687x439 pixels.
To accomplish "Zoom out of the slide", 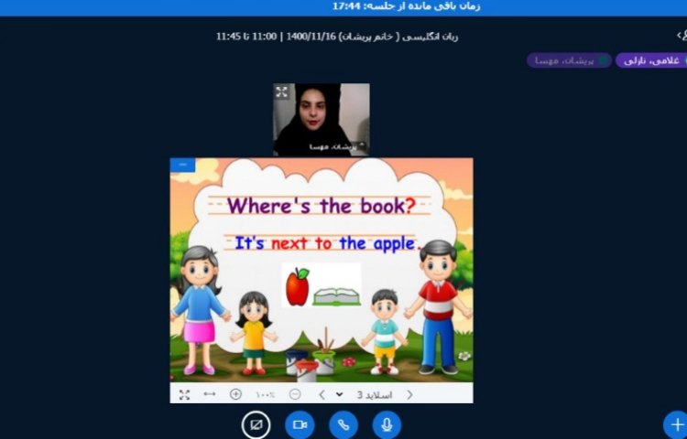I will click(x=295, y=394).
